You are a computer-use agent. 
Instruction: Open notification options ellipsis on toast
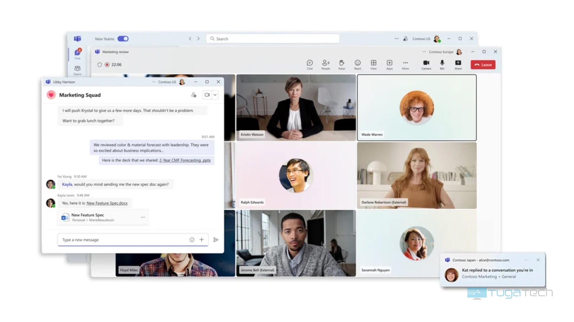click(526, 260)
